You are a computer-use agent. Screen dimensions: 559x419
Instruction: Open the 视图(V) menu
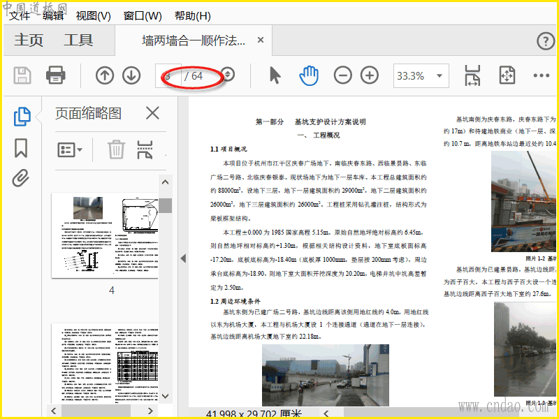(93, 15)
